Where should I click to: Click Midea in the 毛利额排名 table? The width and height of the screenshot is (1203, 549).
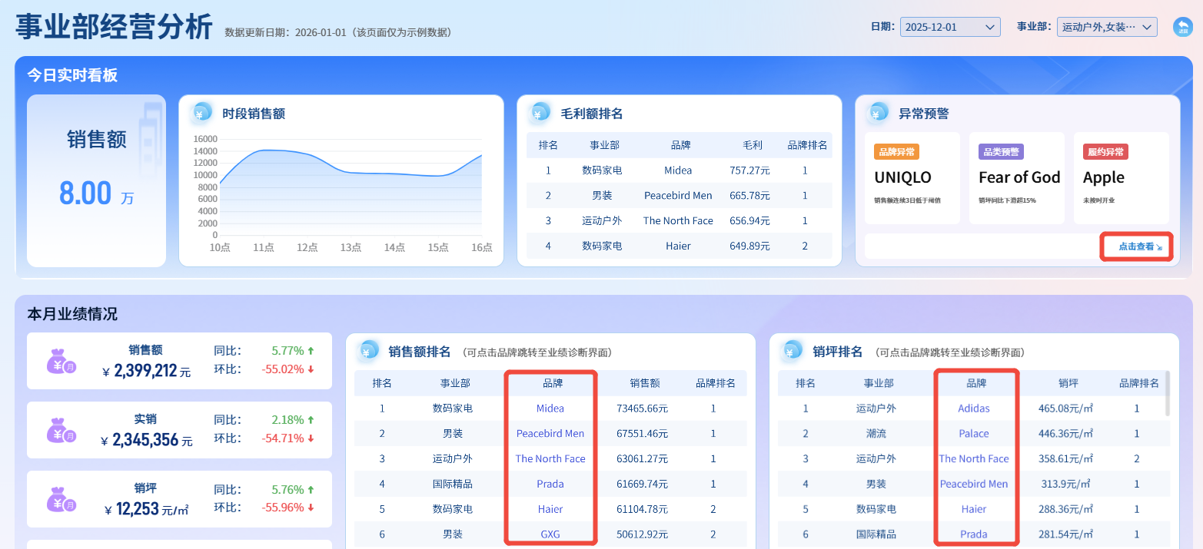point(678,170)
